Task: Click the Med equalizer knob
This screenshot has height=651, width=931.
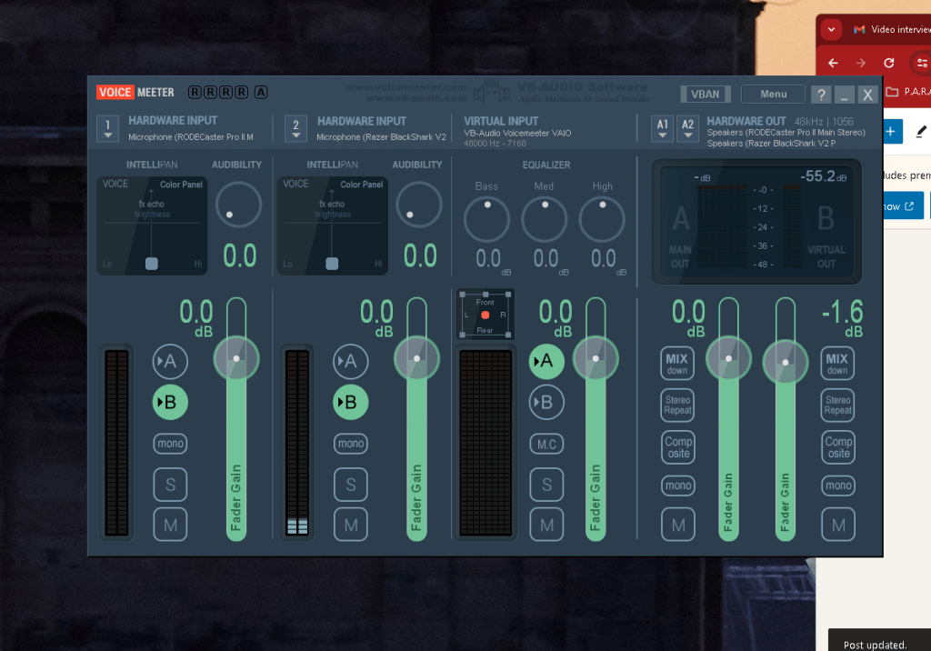Action: pos(545,219)
